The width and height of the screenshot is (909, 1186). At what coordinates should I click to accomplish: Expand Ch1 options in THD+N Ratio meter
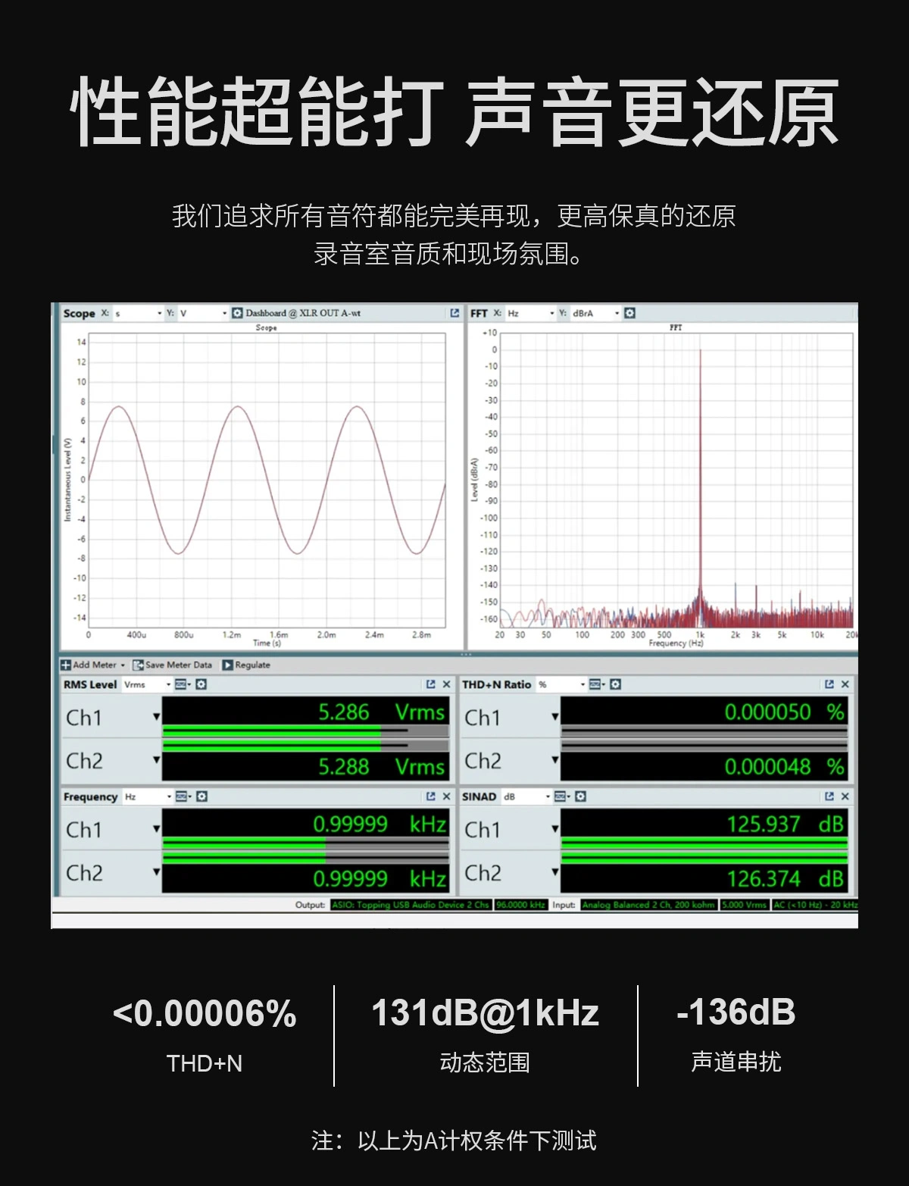554,717
